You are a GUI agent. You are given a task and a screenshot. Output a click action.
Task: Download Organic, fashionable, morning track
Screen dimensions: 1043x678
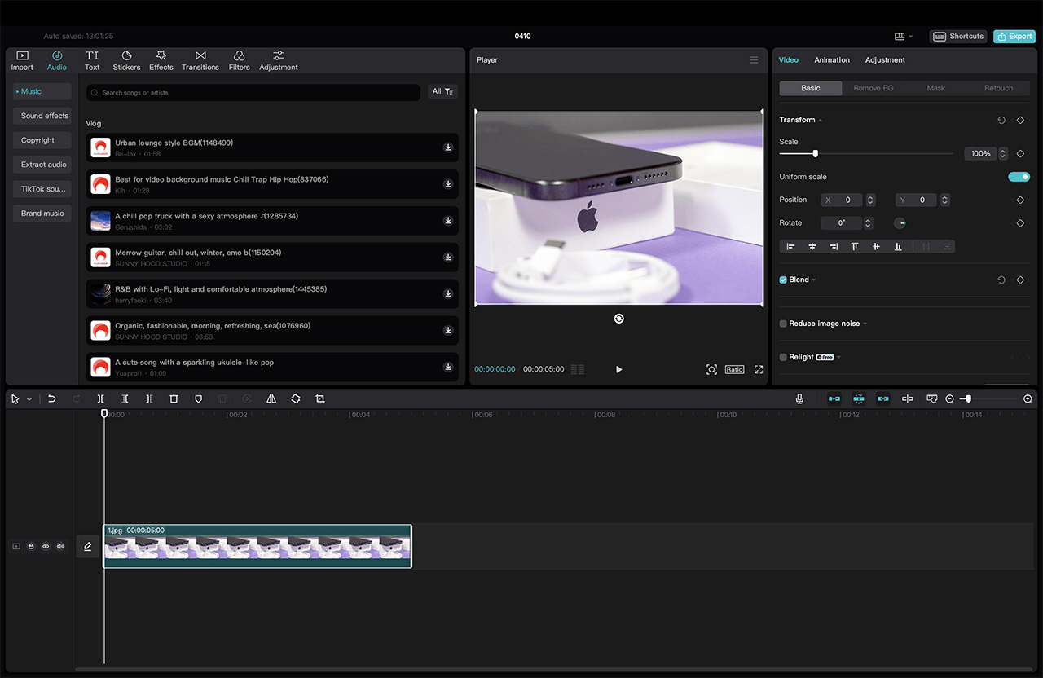(448, 331)
